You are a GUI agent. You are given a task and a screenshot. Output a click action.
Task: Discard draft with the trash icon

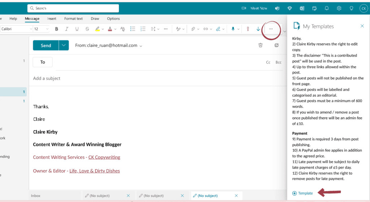[x=260, y=45]
